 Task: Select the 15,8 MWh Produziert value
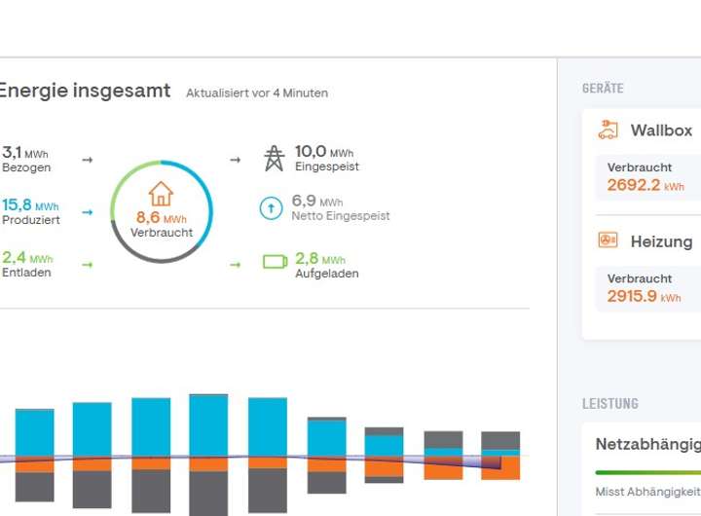pyautogui.click(x=30, y=205)
